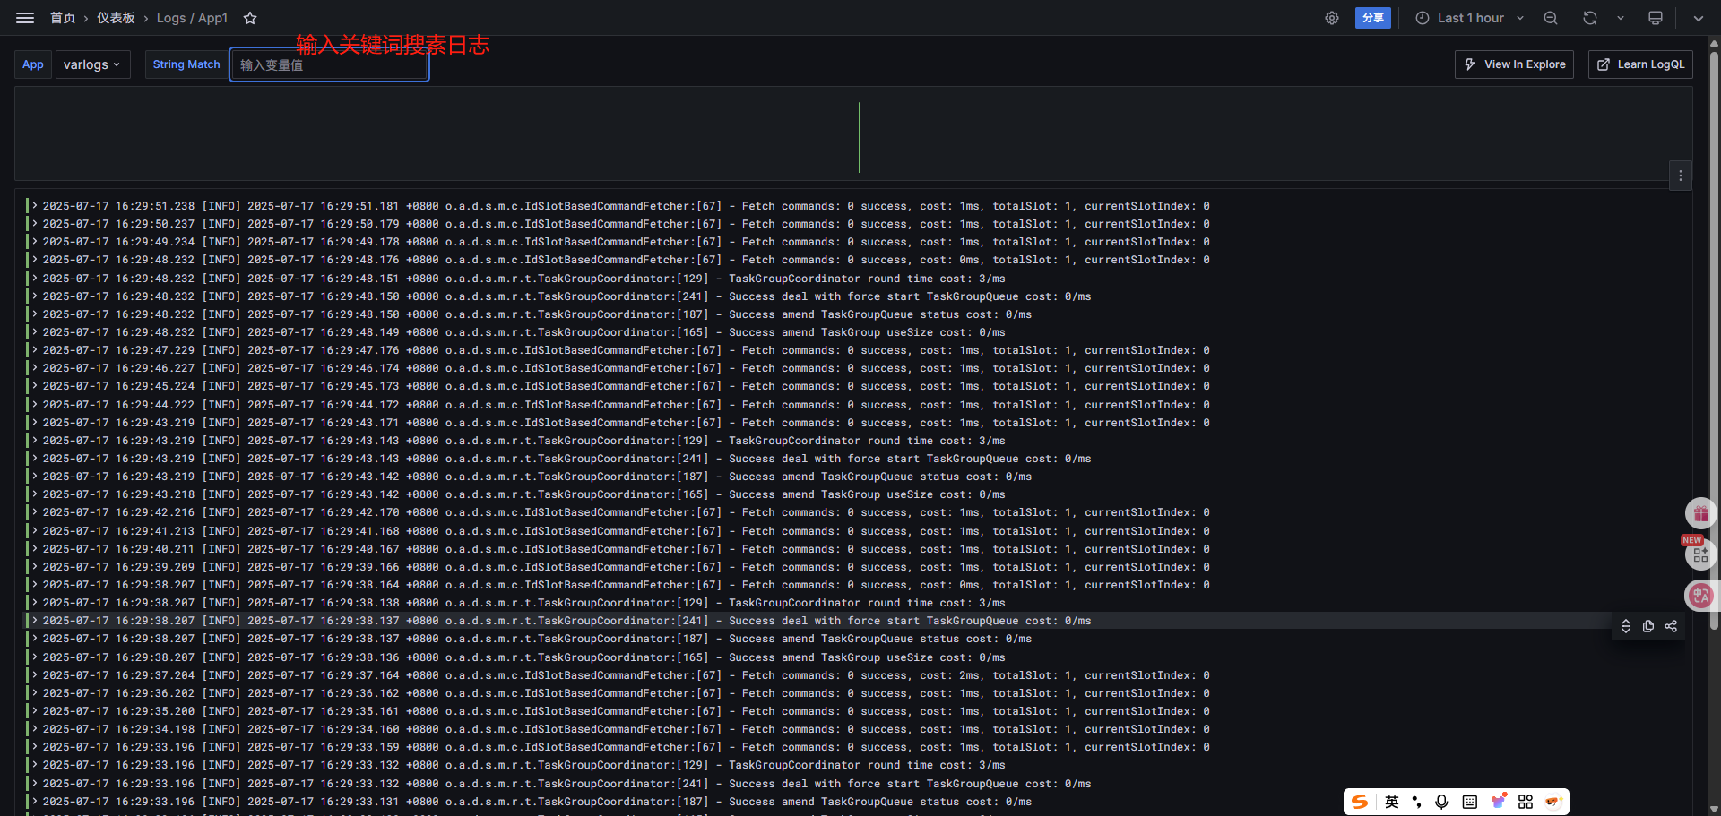Star the Logs / App1 dashboard
This screenshot has height=816, width=1721.
(249, 18)
